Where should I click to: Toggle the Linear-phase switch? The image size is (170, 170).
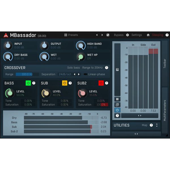click(x=86, y=74)
